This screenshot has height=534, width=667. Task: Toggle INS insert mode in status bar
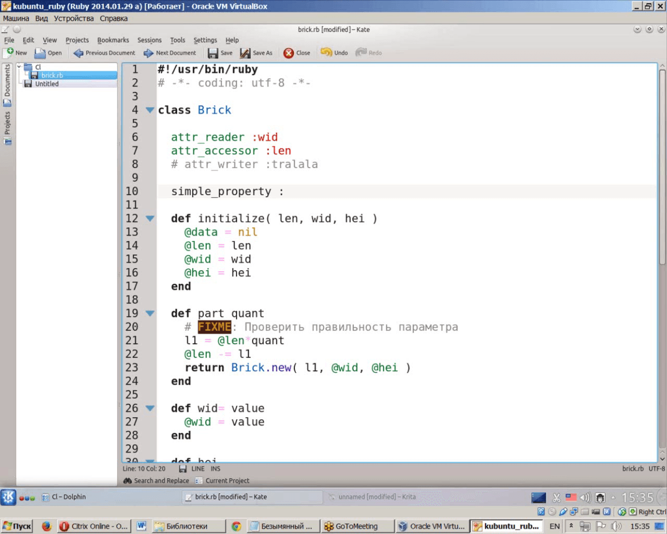click(x=215, y=468)
